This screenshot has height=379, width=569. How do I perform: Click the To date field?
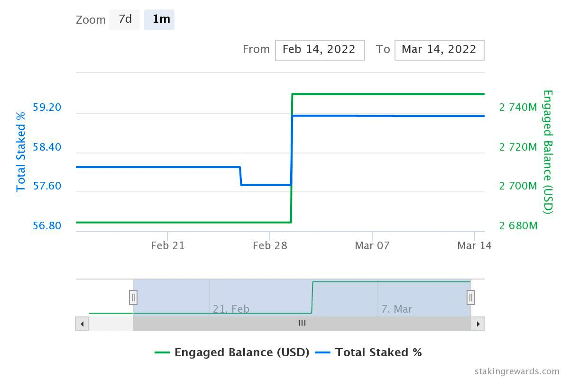tap(439, 50)
